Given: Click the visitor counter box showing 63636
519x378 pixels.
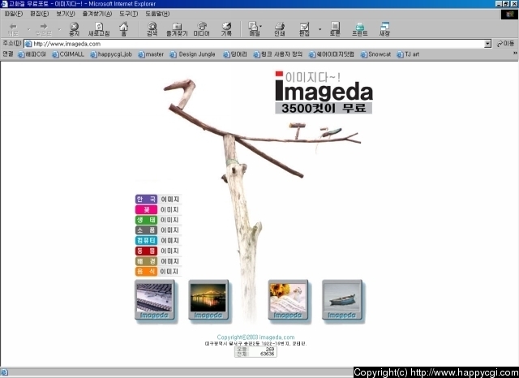Looking at the screenshot, I should pyautogui.click(x=255, y=351).
